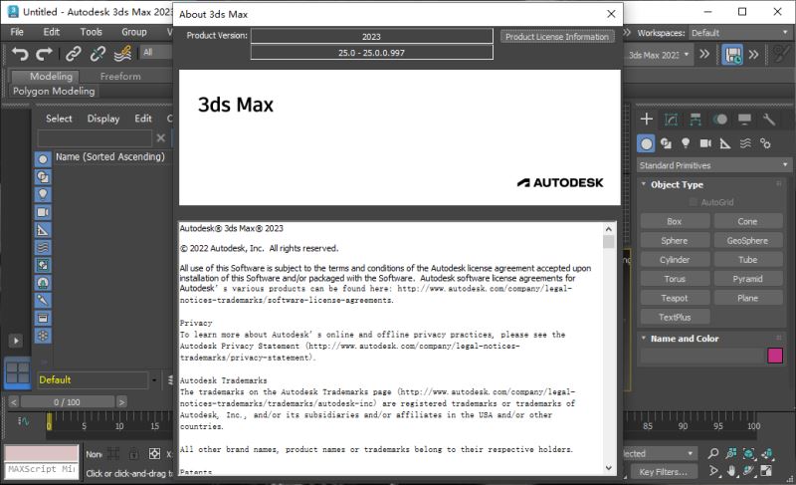Open the Motion panel icon
Image resolution: width=796 pixels, height=485 pixels.
pyautogui.click(x=719, y=120)
